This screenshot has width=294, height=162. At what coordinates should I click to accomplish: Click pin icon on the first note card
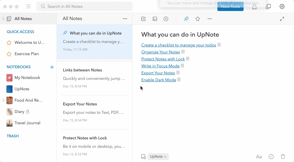(65, 33)
